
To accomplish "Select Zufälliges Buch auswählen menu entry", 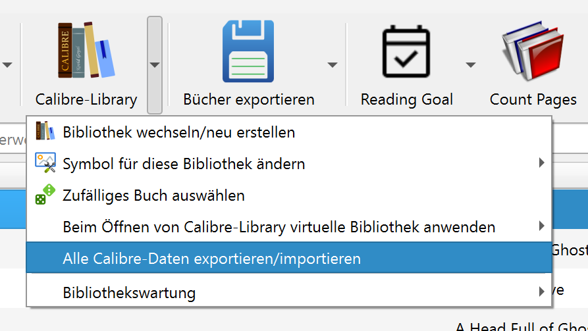I will point(153,195).
